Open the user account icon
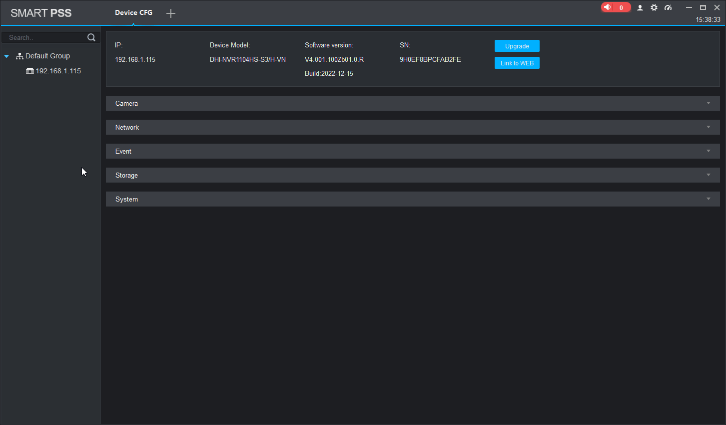Screen dimensions: 726x425 [640, 7]
